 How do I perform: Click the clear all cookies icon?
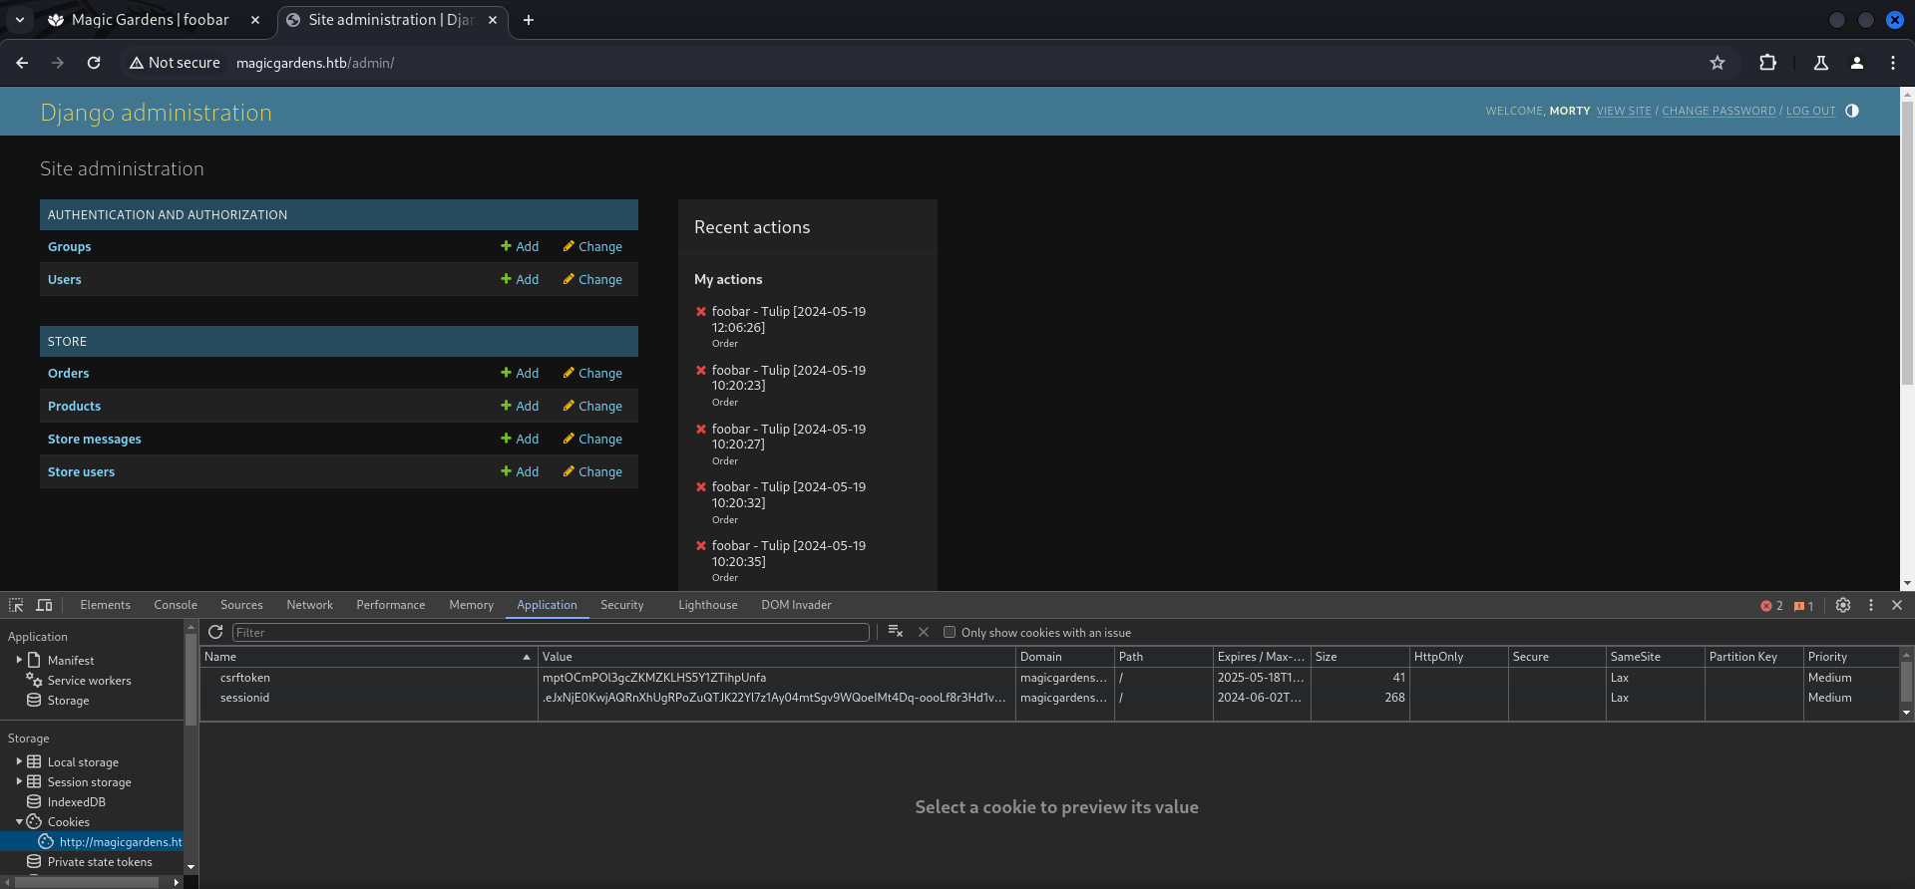click(x=895, y=632)
